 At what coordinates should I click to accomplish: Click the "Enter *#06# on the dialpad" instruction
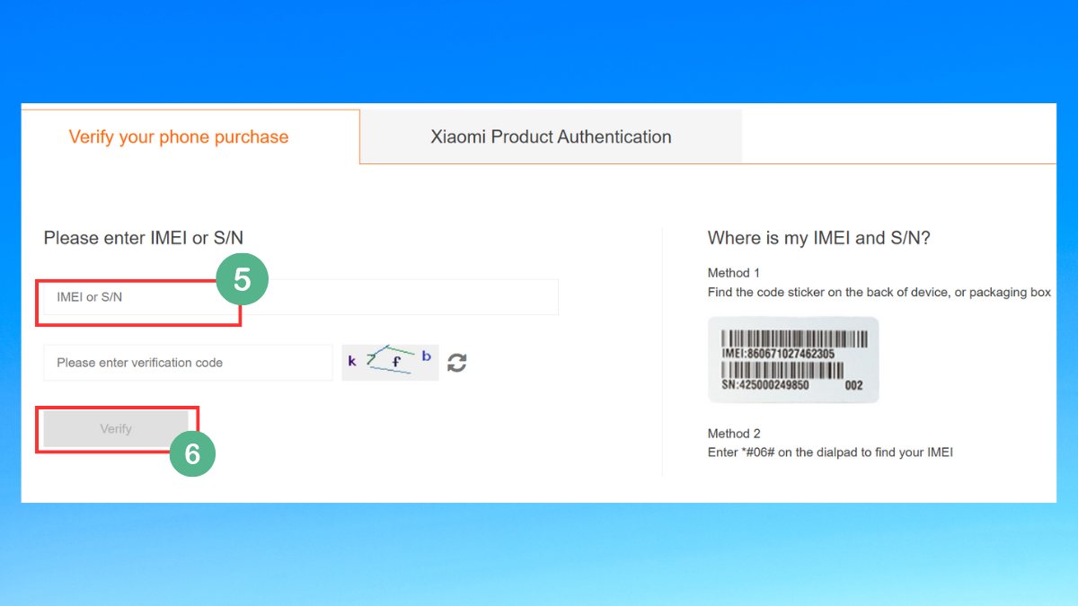coord(830,452)
